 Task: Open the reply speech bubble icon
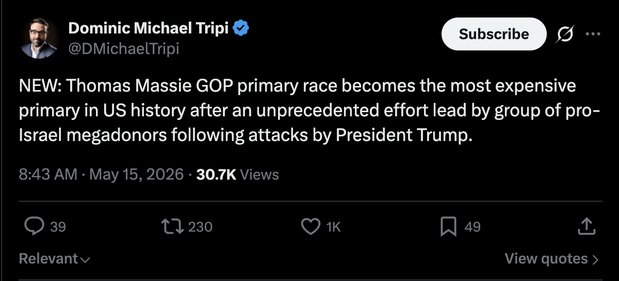pos(34,226)
